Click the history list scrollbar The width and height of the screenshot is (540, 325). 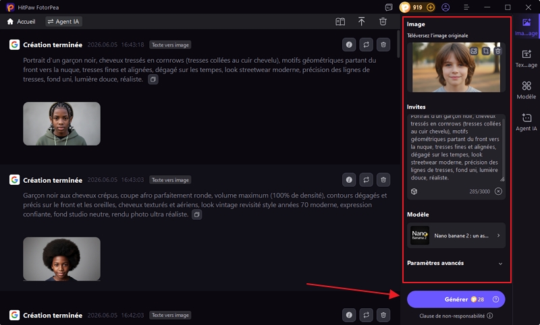coord(398,44)
